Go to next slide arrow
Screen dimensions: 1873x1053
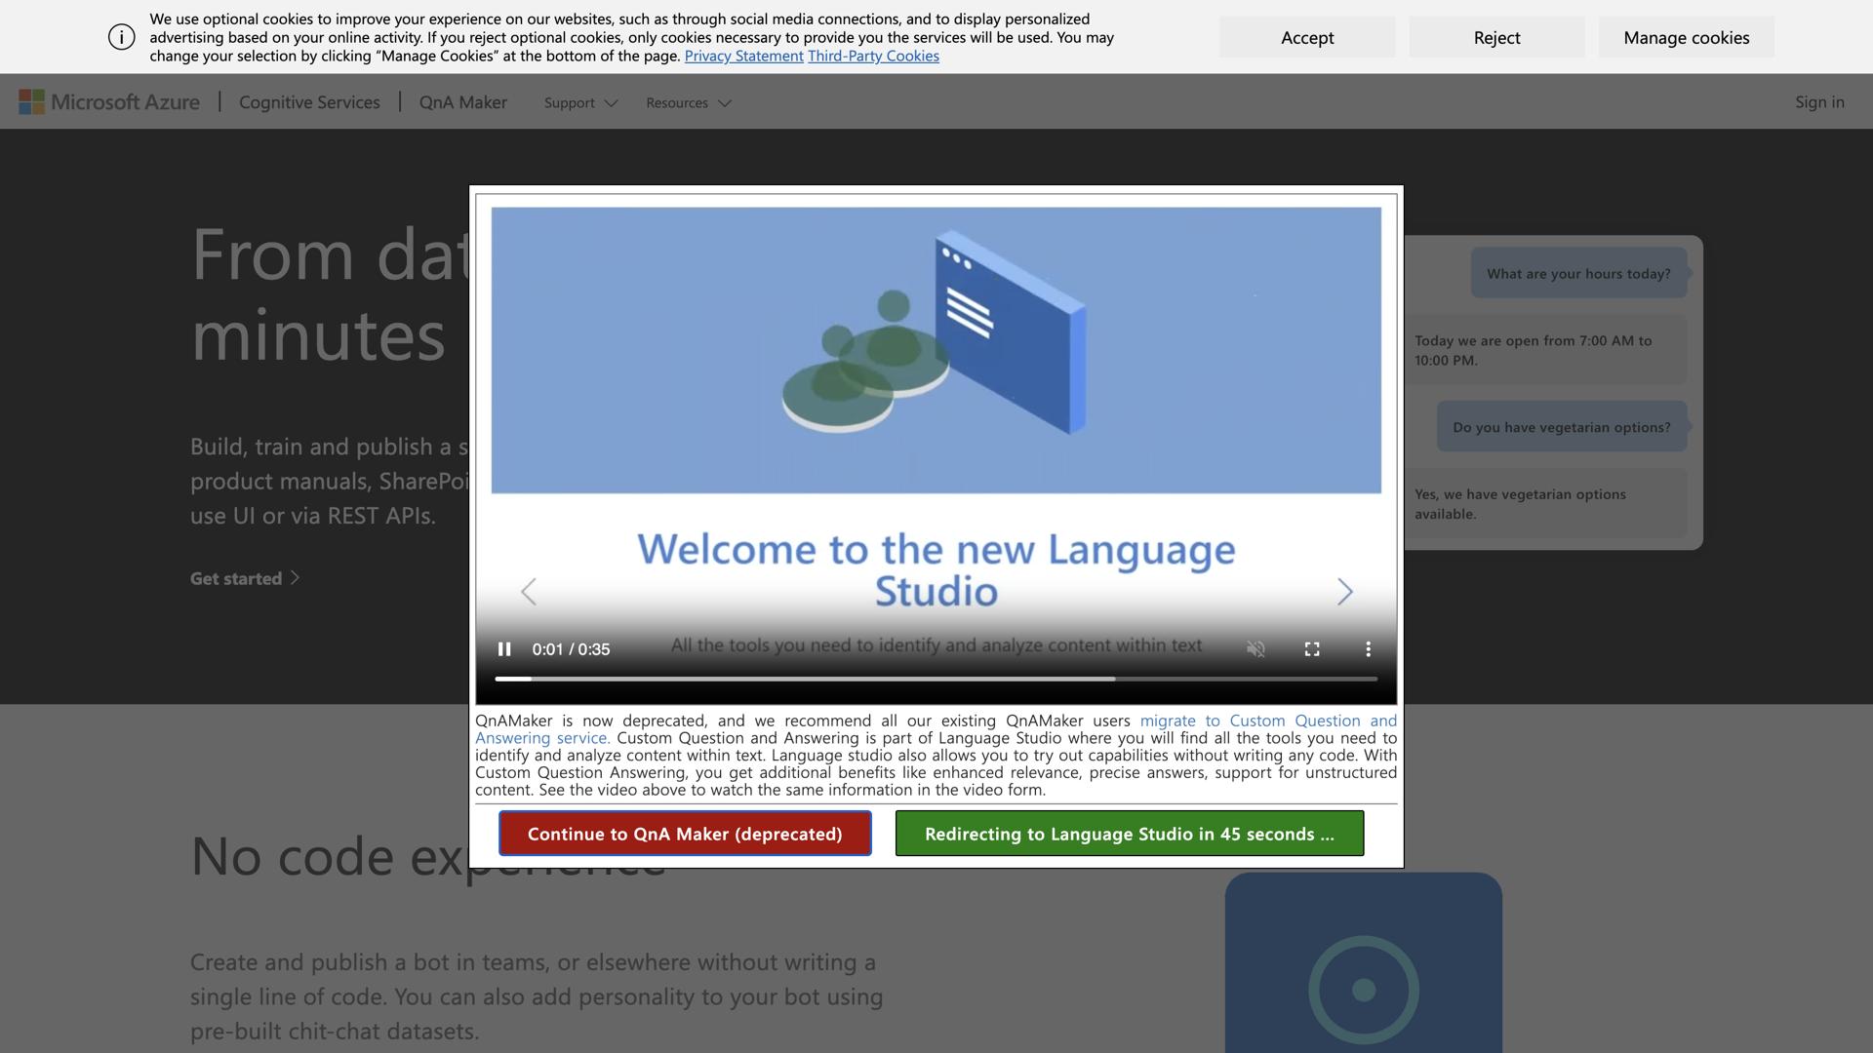point(1344,592)
